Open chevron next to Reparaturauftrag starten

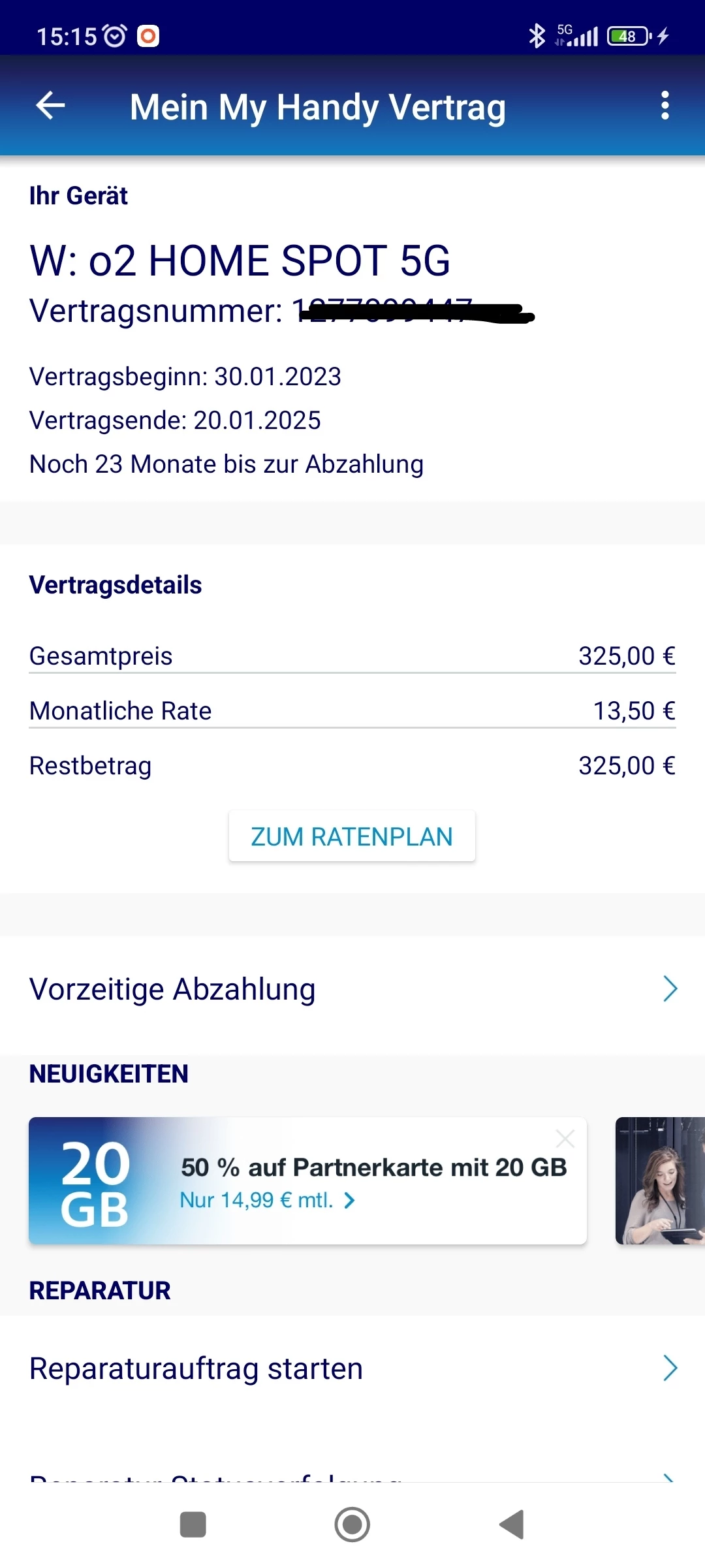(670, 1368)
